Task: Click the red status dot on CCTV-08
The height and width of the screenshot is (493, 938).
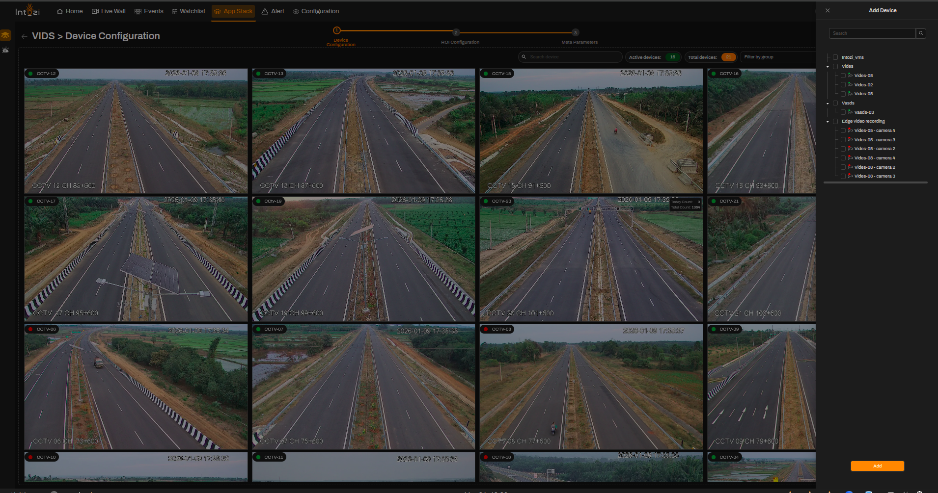Action: point(486,329)
